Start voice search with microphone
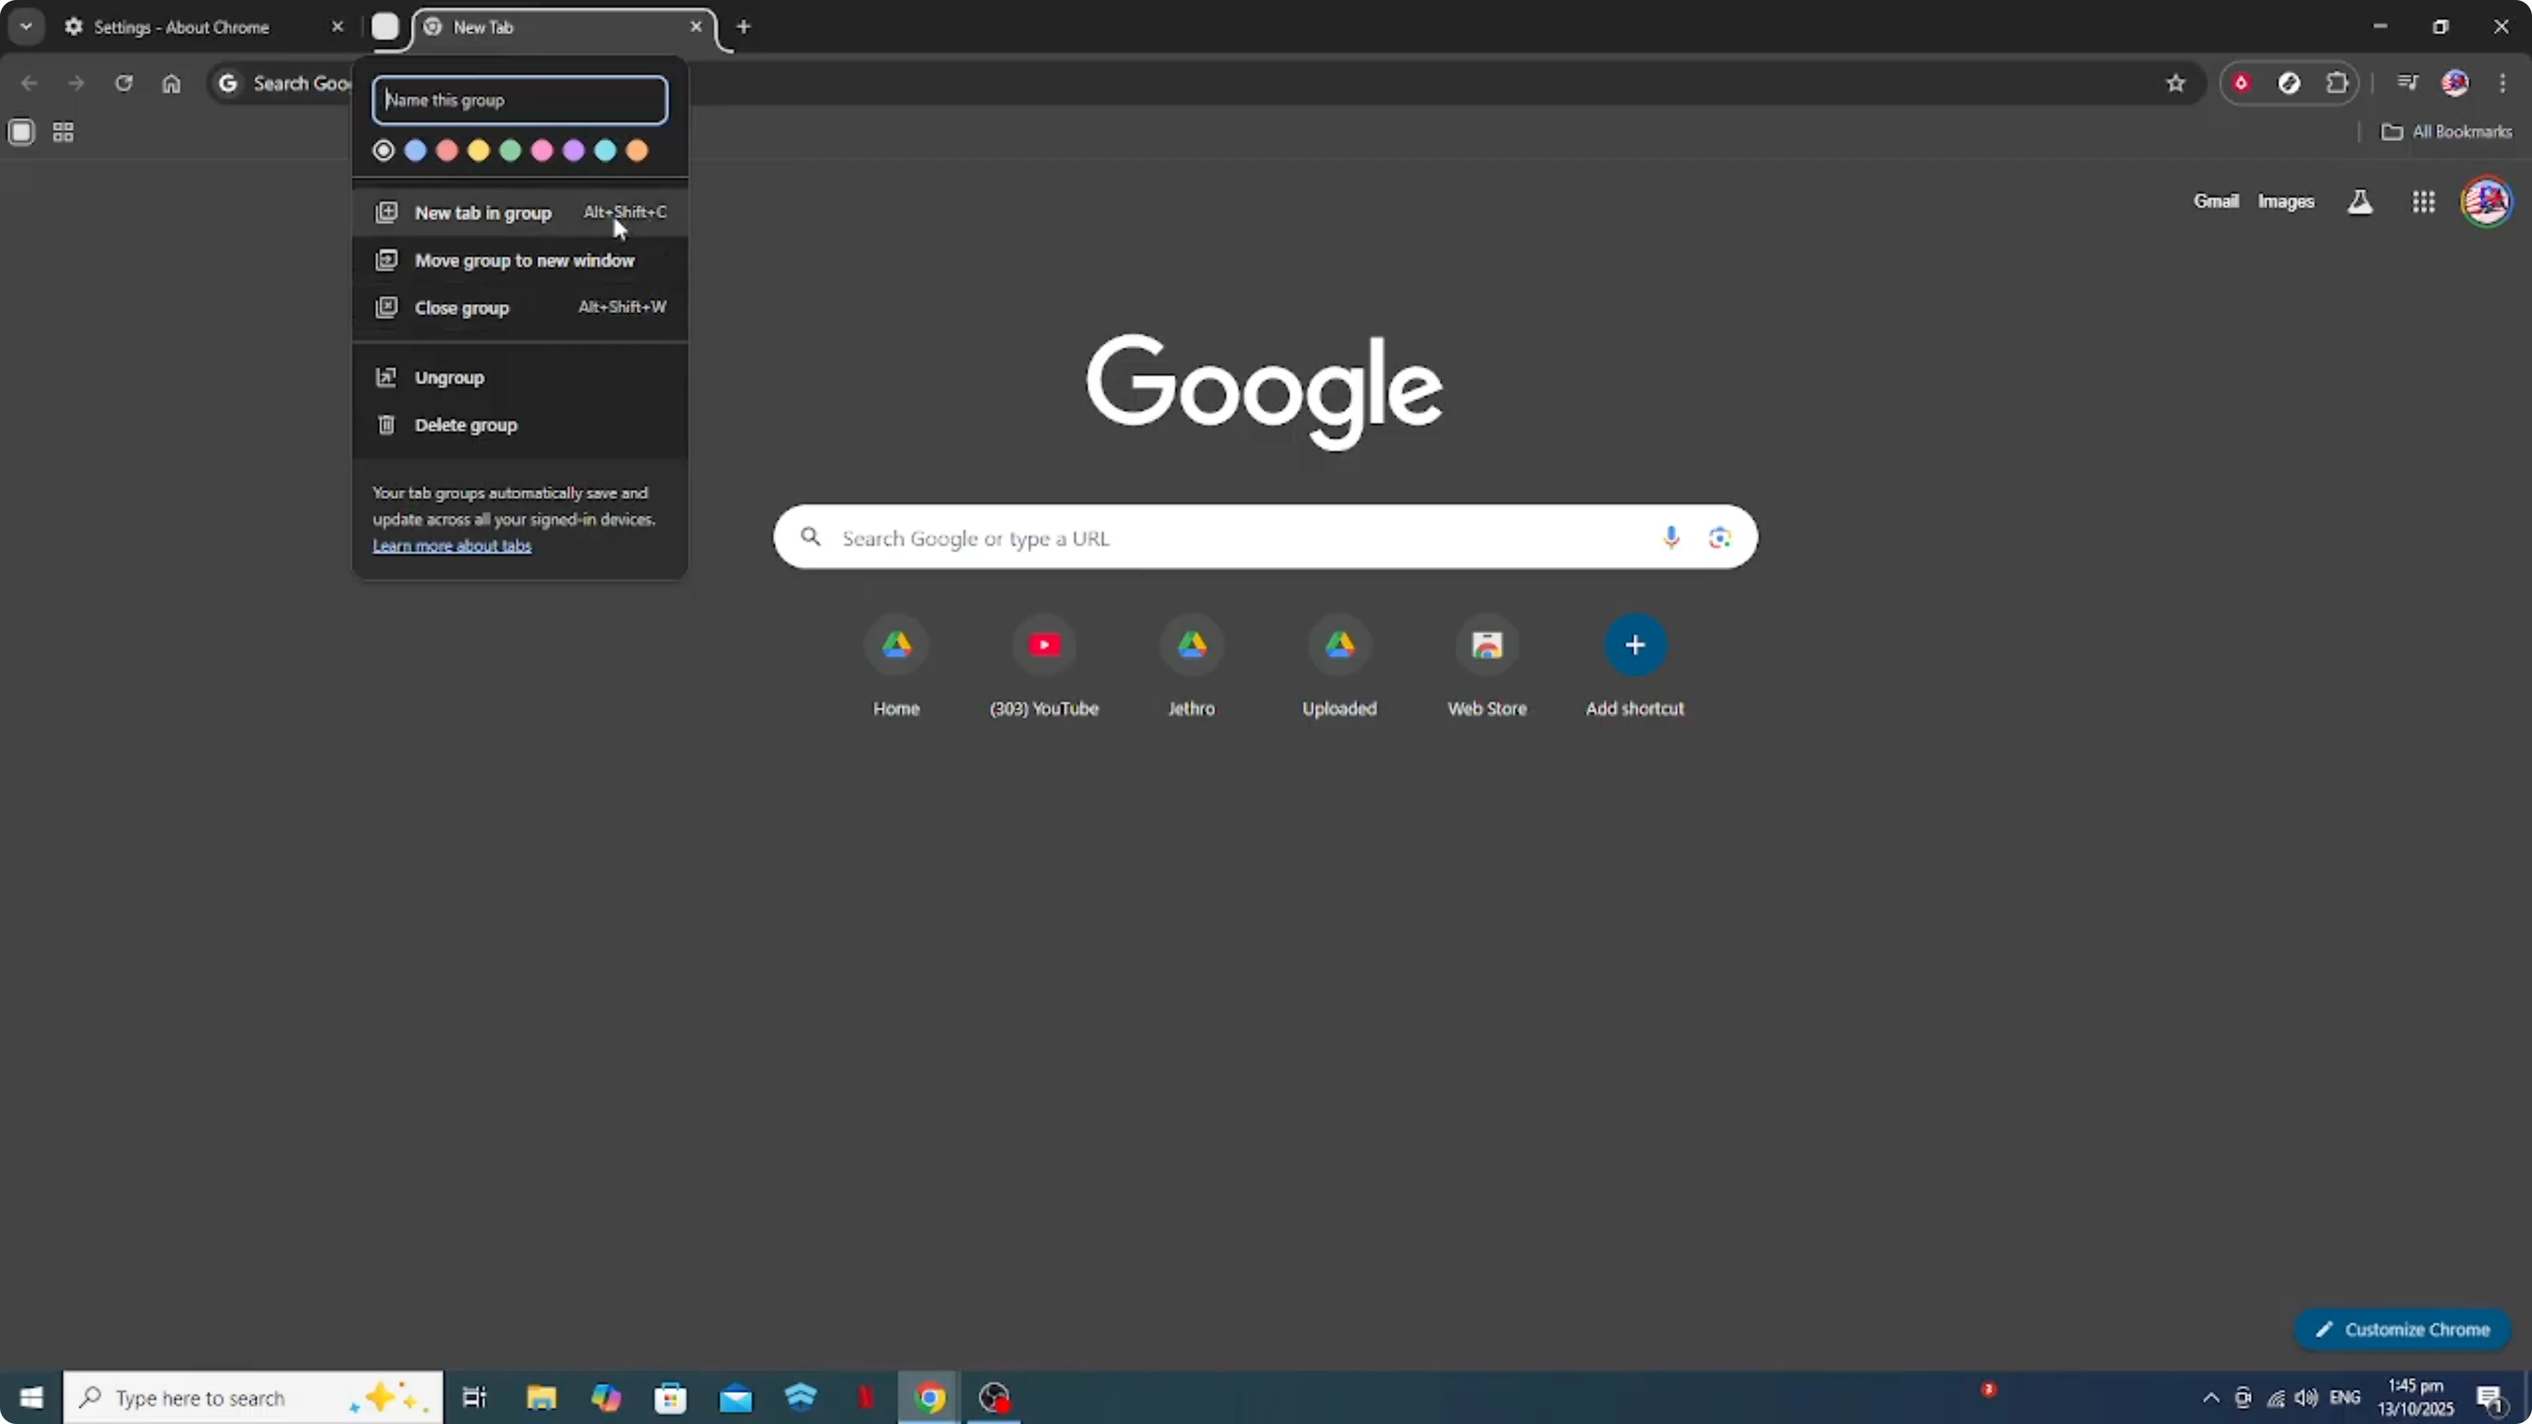Screen dimensions: 2532x1424 [x=1671, y=537]
